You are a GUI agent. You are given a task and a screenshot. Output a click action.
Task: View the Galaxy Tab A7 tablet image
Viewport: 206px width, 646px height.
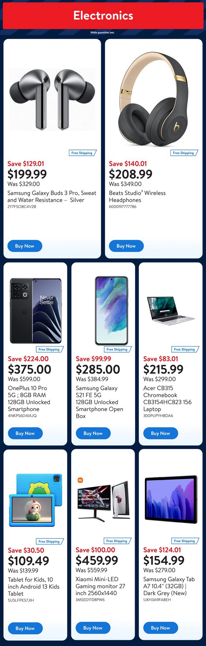(171, 500)
